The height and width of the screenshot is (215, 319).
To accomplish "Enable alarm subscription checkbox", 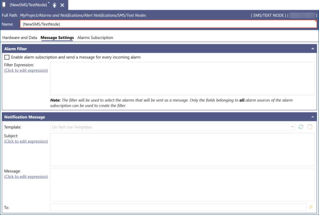I will click(7, 57).
